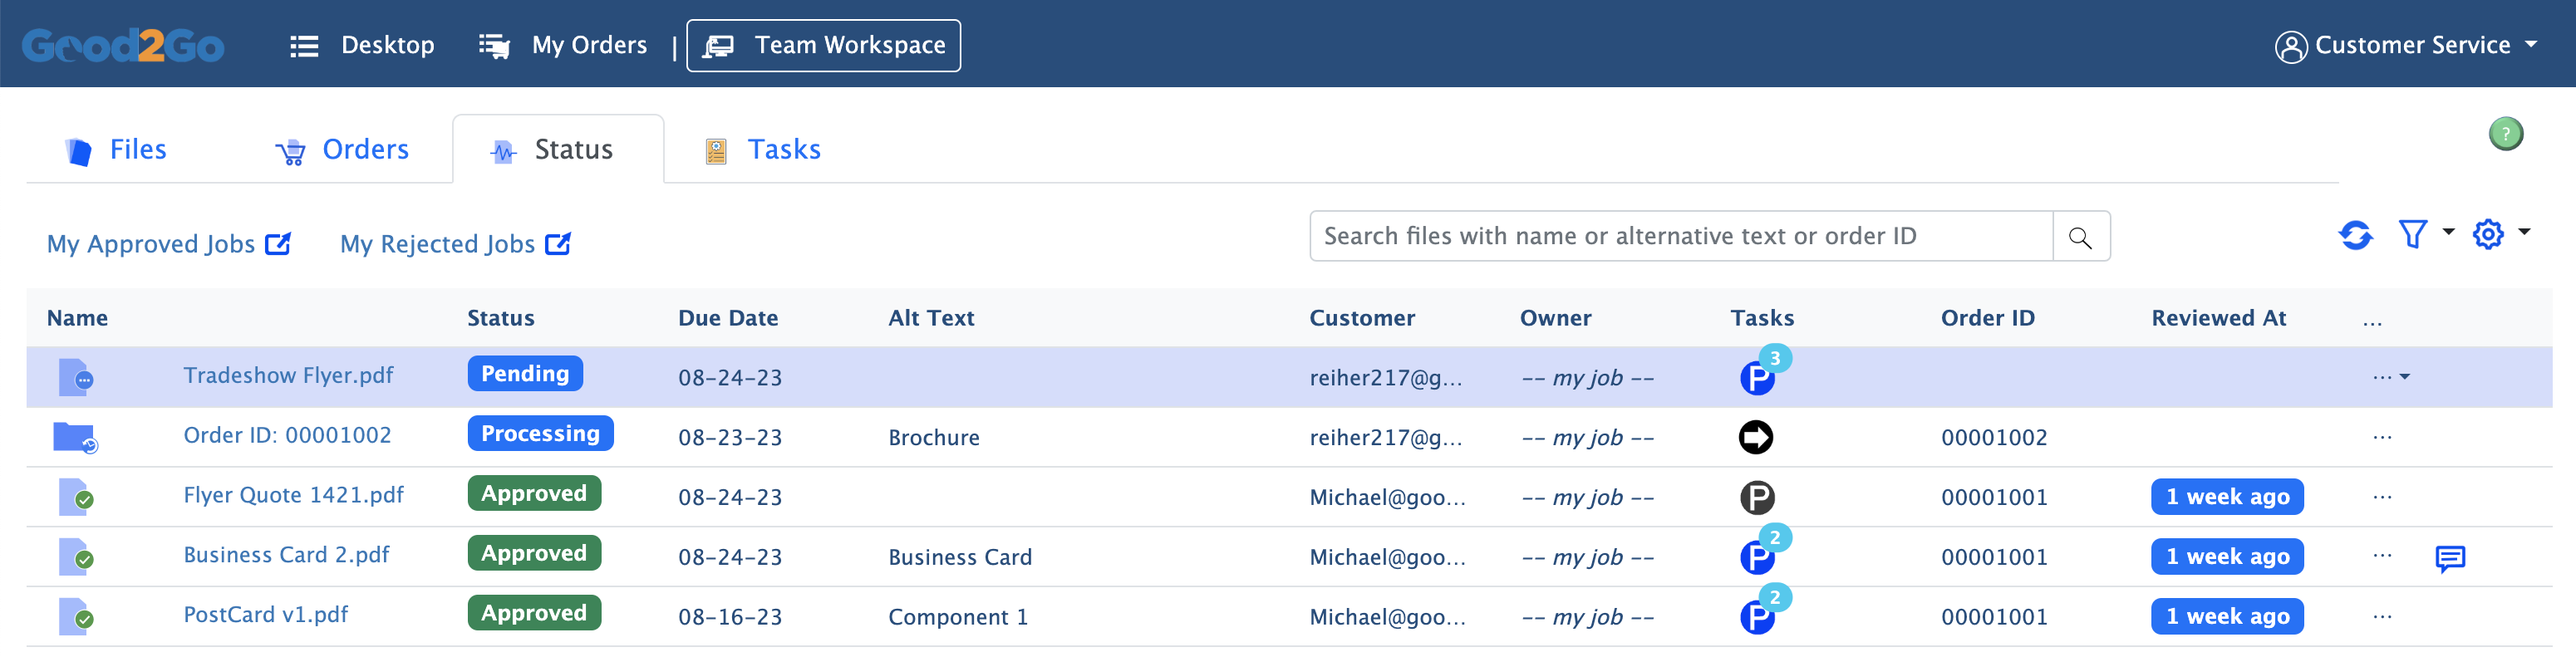2576x657 pixels.
Task: Click the Owner column header
Action: click(x=1555, y=318)
